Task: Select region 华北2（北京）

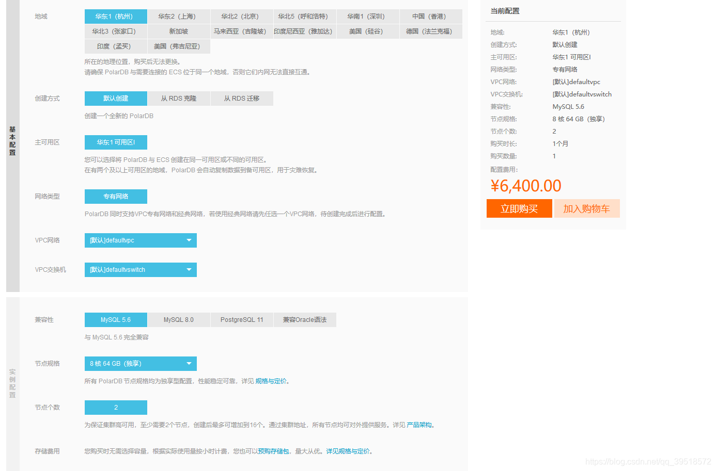Action: [x=242, y=17]
